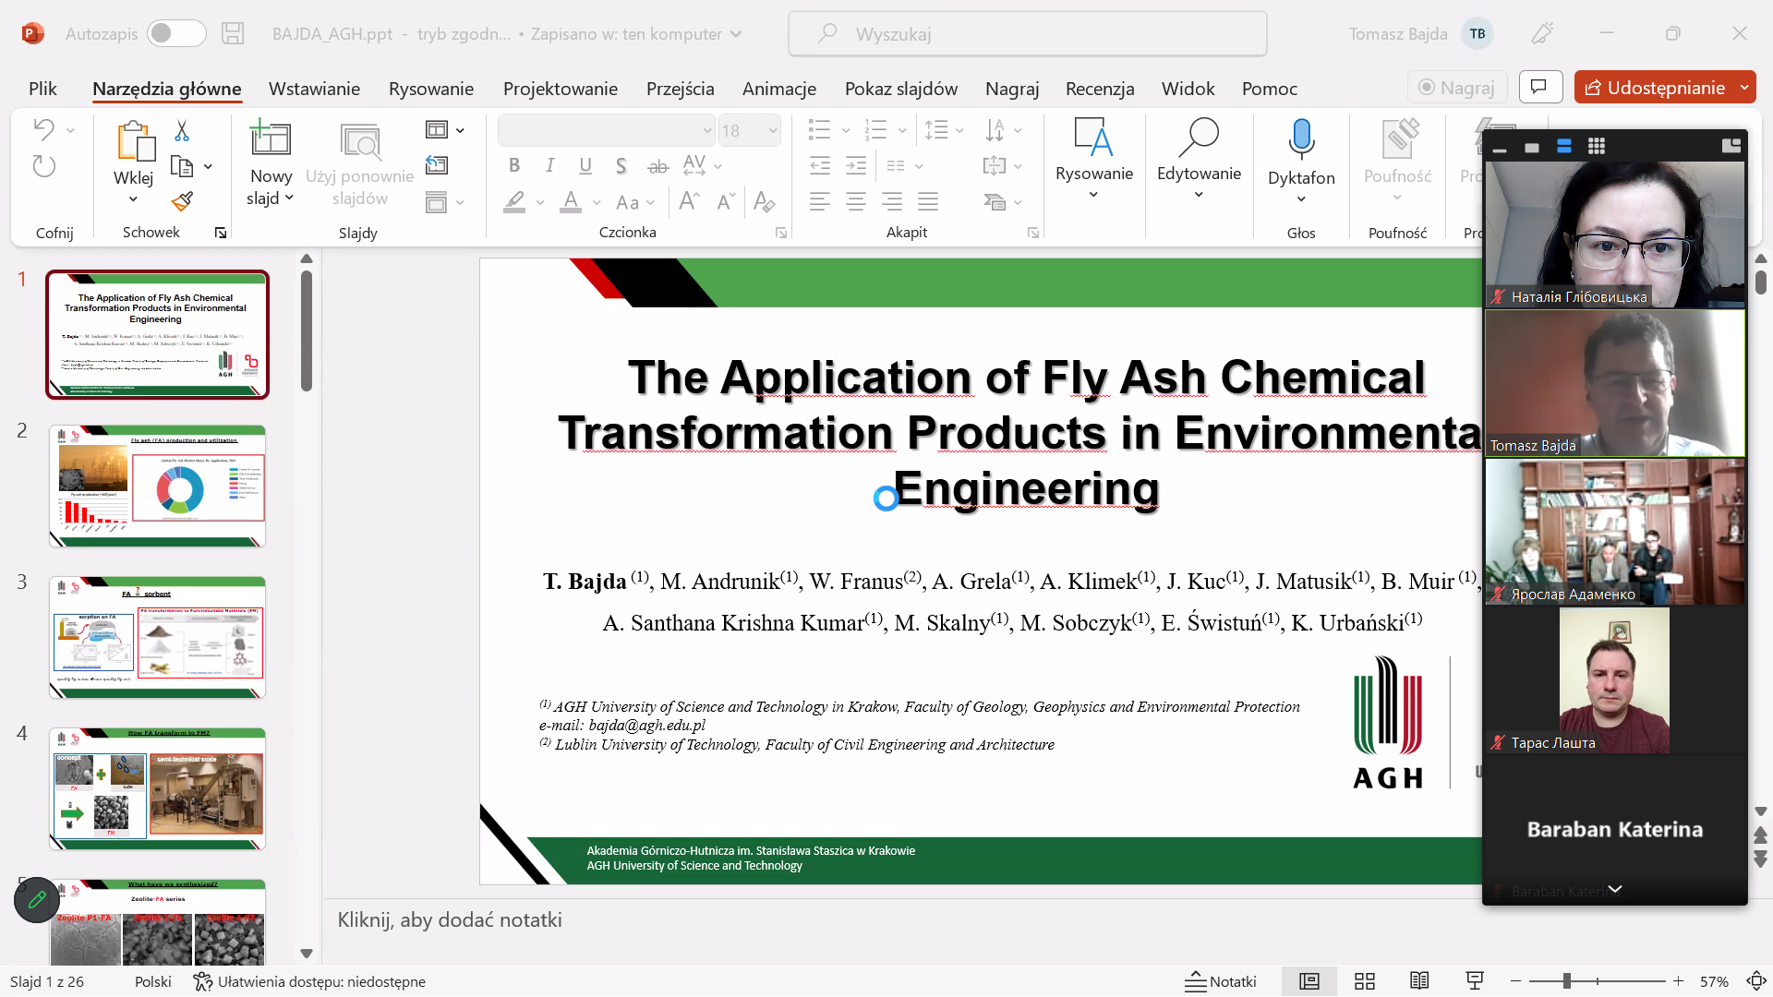Click the Cut scissors icon
The height and width of the screenshot is (997, 1773).
182,131
